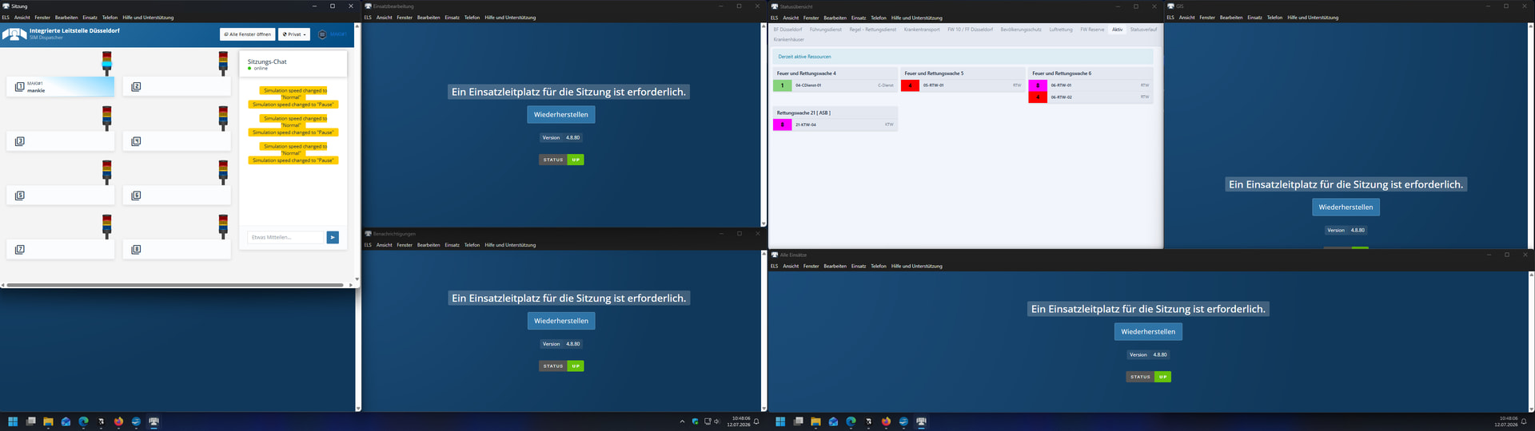1535x431 pixels.
Task: Click Wiederherstellen in the GIS window
Action: coord(1346,208)
